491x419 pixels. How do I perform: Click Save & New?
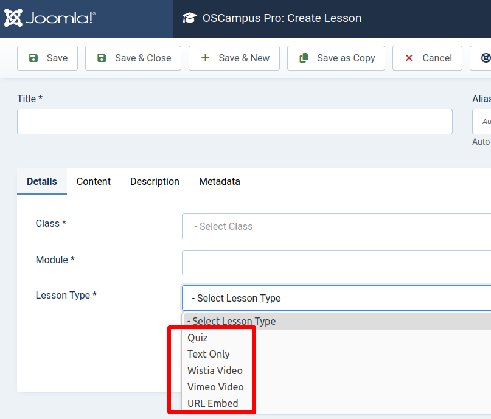coord(234,58)
